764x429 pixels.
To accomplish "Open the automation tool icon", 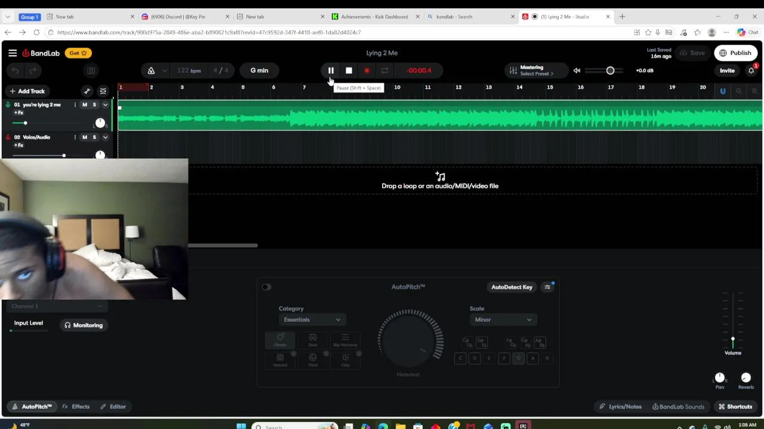I will (87, 91).
